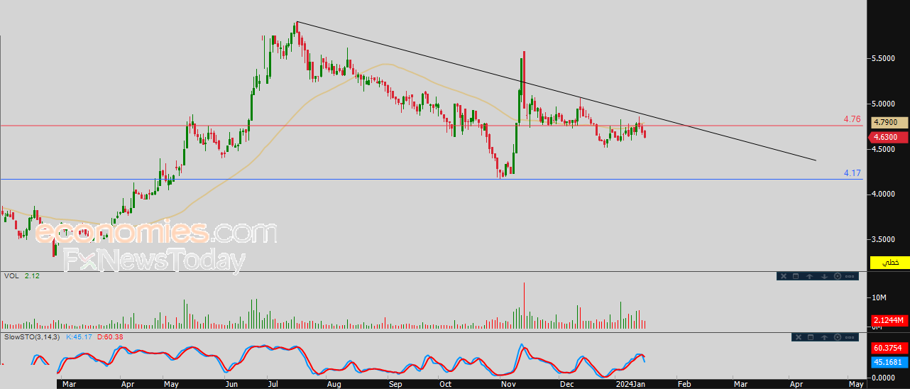This screenshot has height=389, width=910.
Task: Maximize the VOL volume panel
Action: point(796,276)
